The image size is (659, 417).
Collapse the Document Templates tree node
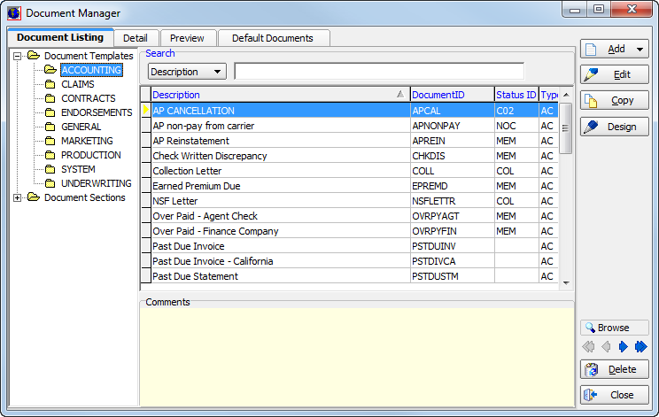18,56
